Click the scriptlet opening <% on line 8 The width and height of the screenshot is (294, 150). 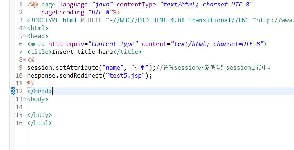tap(30, 60)
